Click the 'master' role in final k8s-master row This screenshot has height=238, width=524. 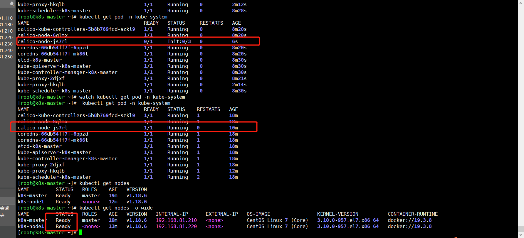coord(91,220)
